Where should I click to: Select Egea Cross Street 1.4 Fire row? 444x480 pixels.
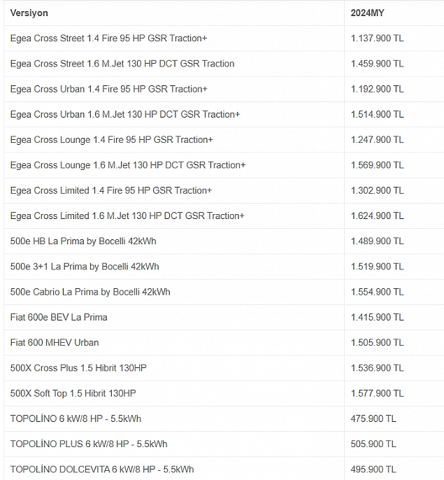[x=224, y=38]
